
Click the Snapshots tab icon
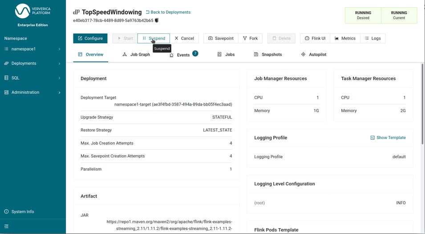tap(256, 54)
